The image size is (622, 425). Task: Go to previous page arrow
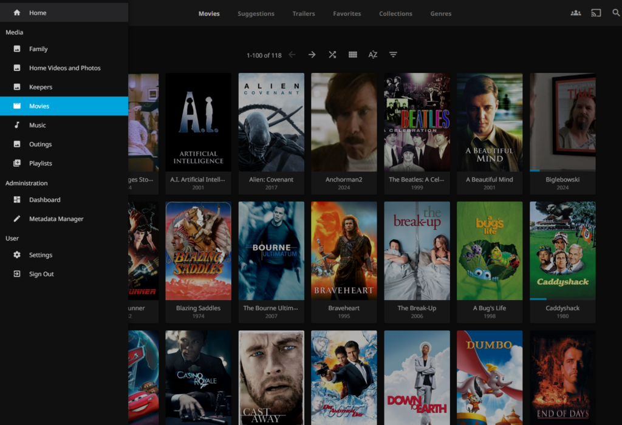point(292,55)
